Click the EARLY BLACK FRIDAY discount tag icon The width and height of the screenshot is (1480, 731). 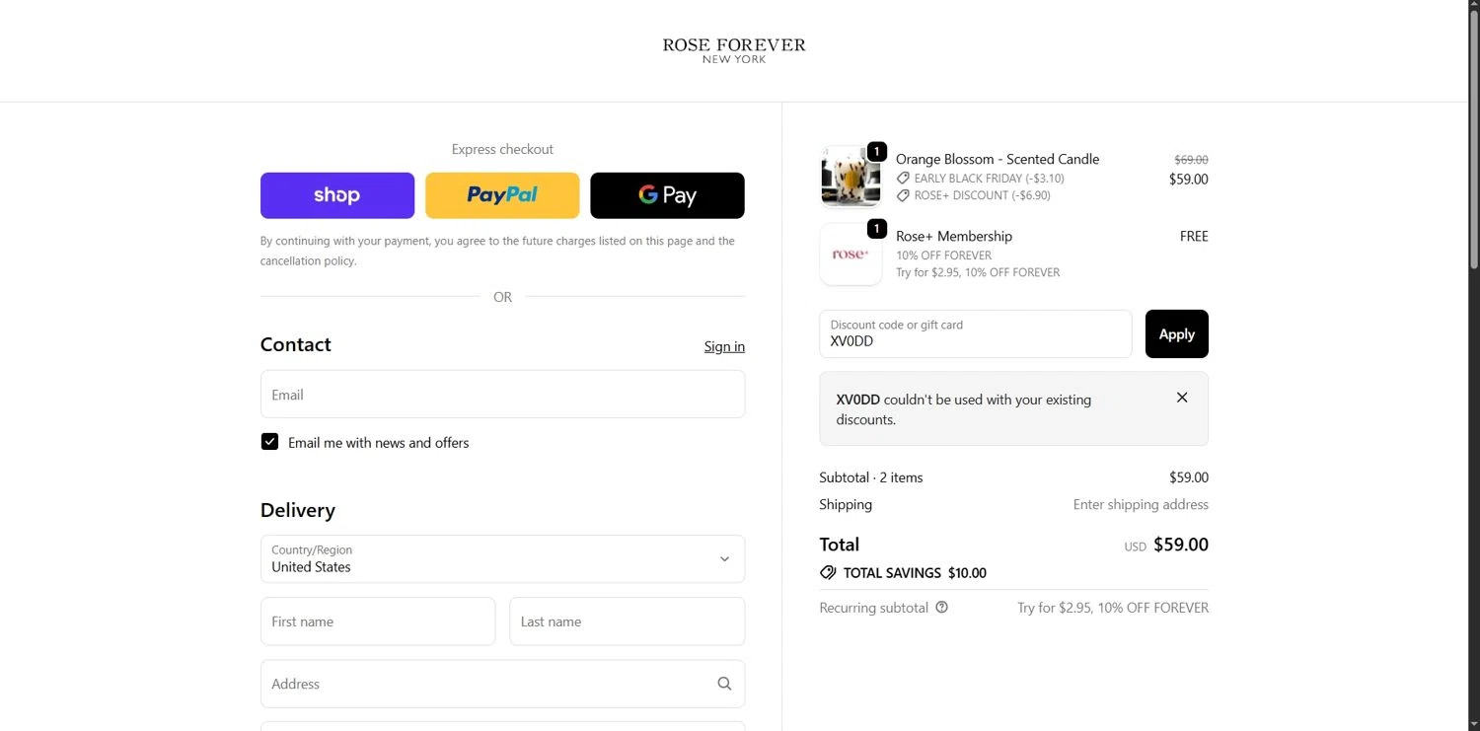coord(903,179)
